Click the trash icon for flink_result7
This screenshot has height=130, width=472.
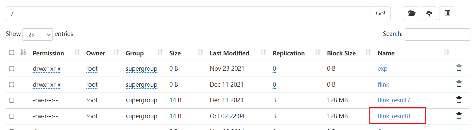[459, 100]
